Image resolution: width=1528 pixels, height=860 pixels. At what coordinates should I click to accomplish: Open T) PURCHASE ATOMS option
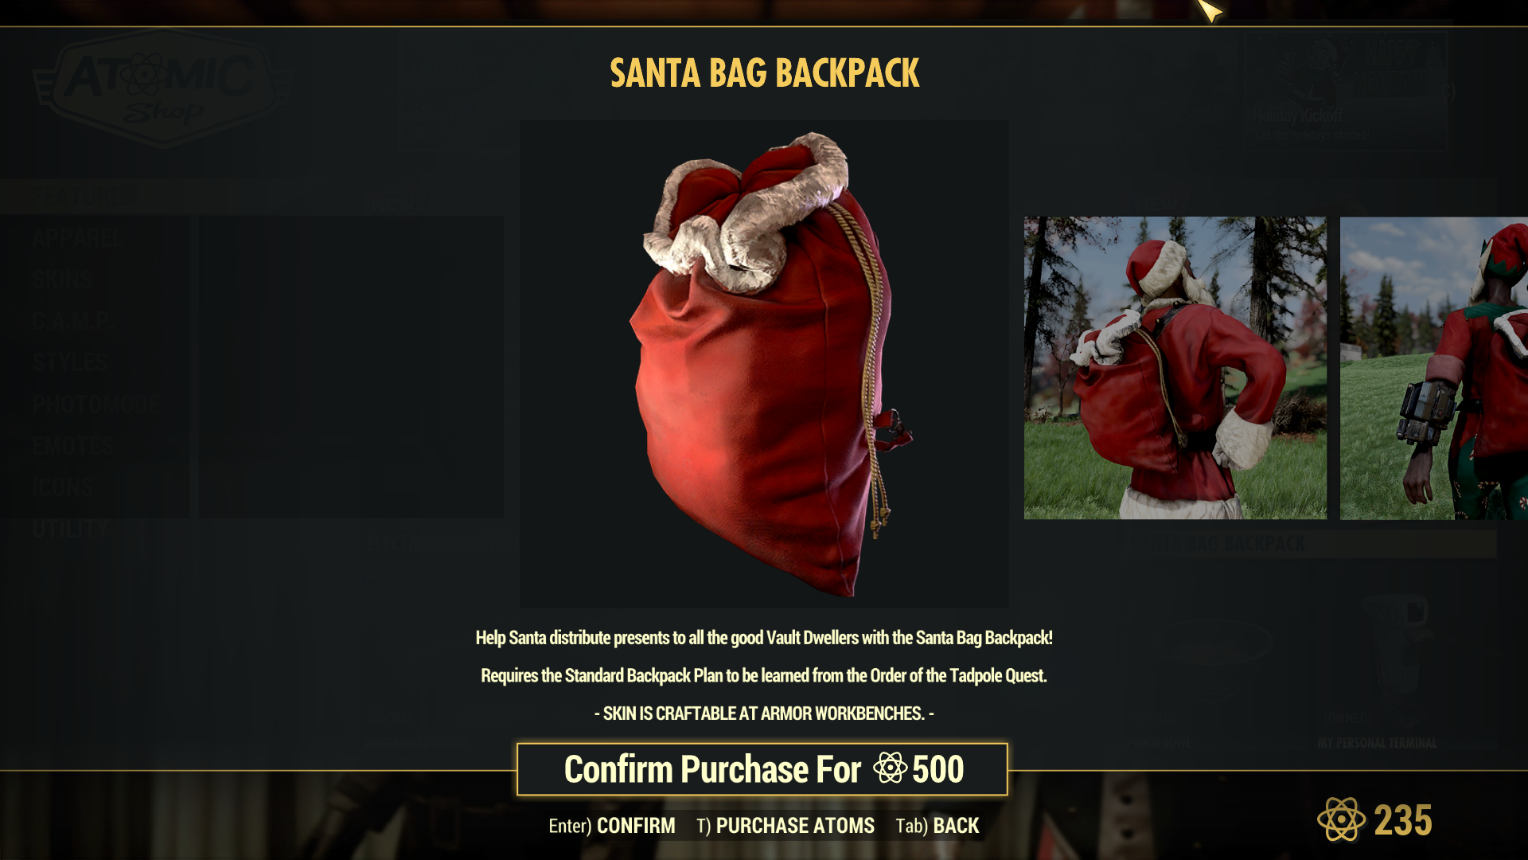coord(785,826)
